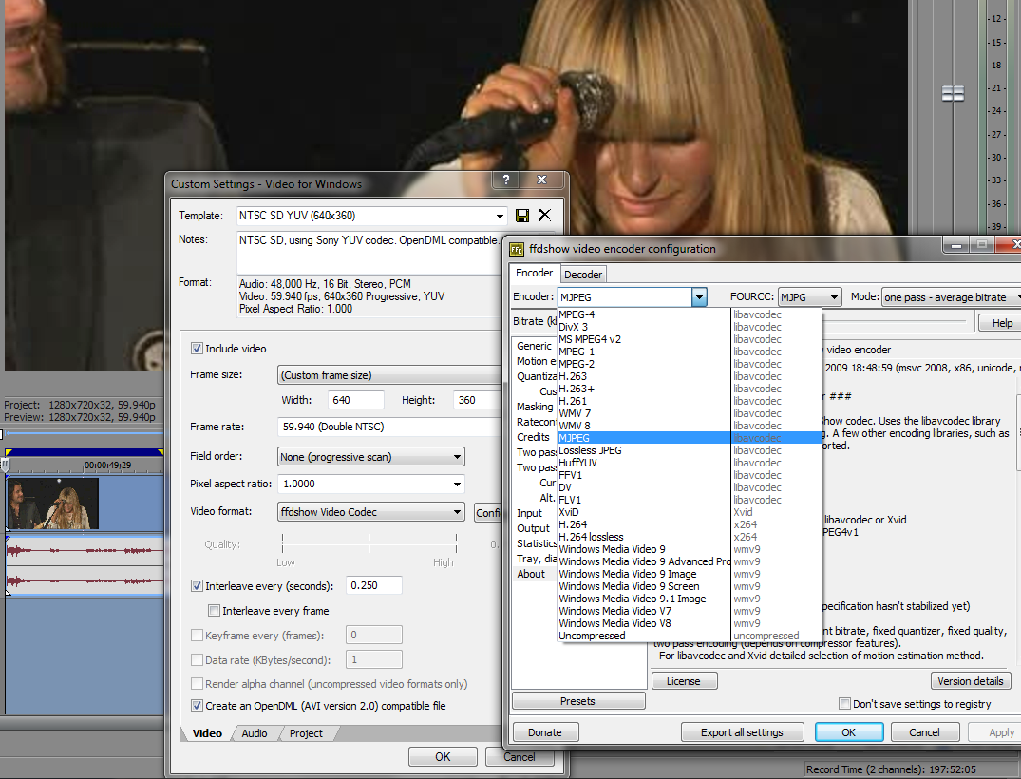Image resolution: width=1021 pixels, height=779 pixels.
Task: Click Export all settings button
Action: tap(743, 732)
